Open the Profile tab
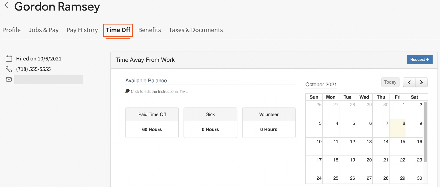The width and height of the screenshot is (440, 188). click(11, 30)
